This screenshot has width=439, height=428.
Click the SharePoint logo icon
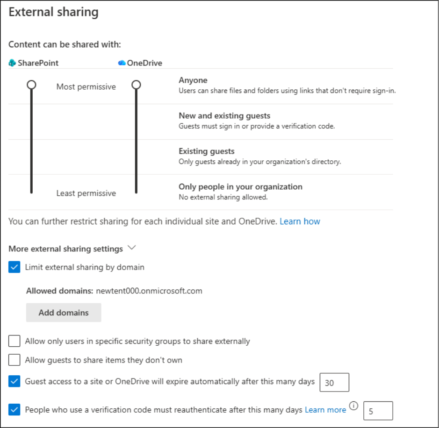click(x=12, y=63)
